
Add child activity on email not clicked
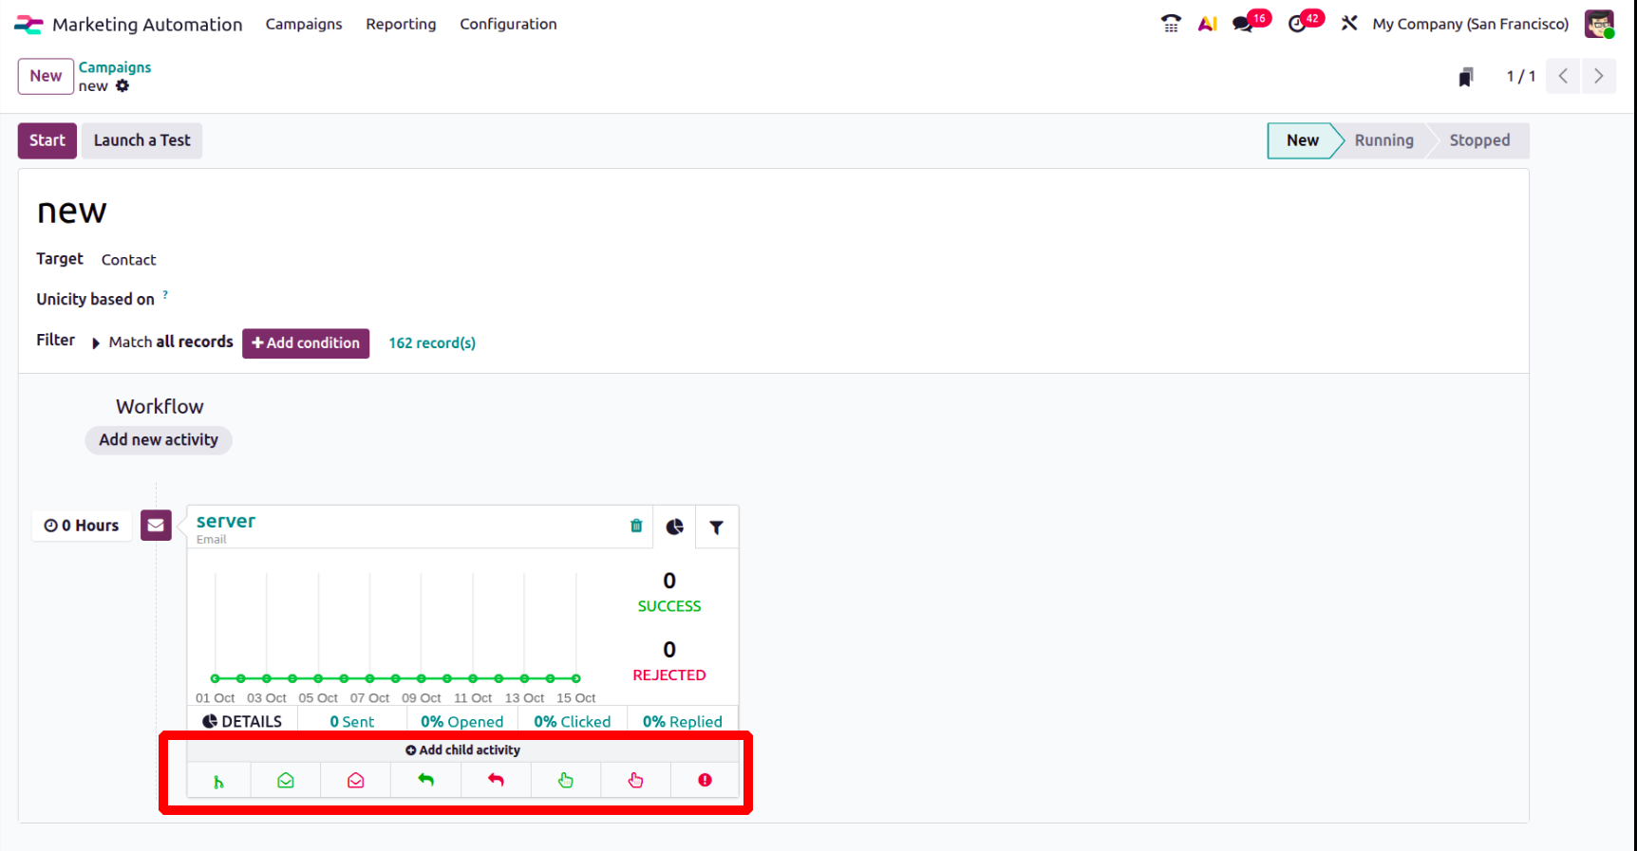click(x=635, y=781)
